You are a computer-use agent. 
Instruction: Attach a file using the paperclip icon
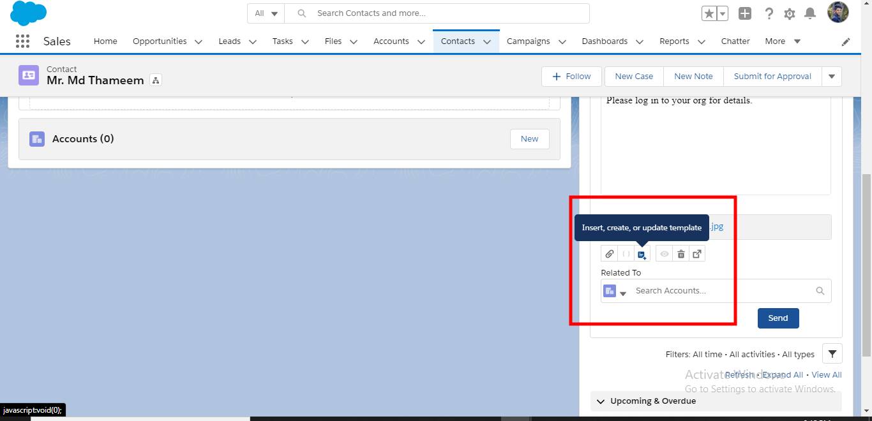(x=609, y=253)
